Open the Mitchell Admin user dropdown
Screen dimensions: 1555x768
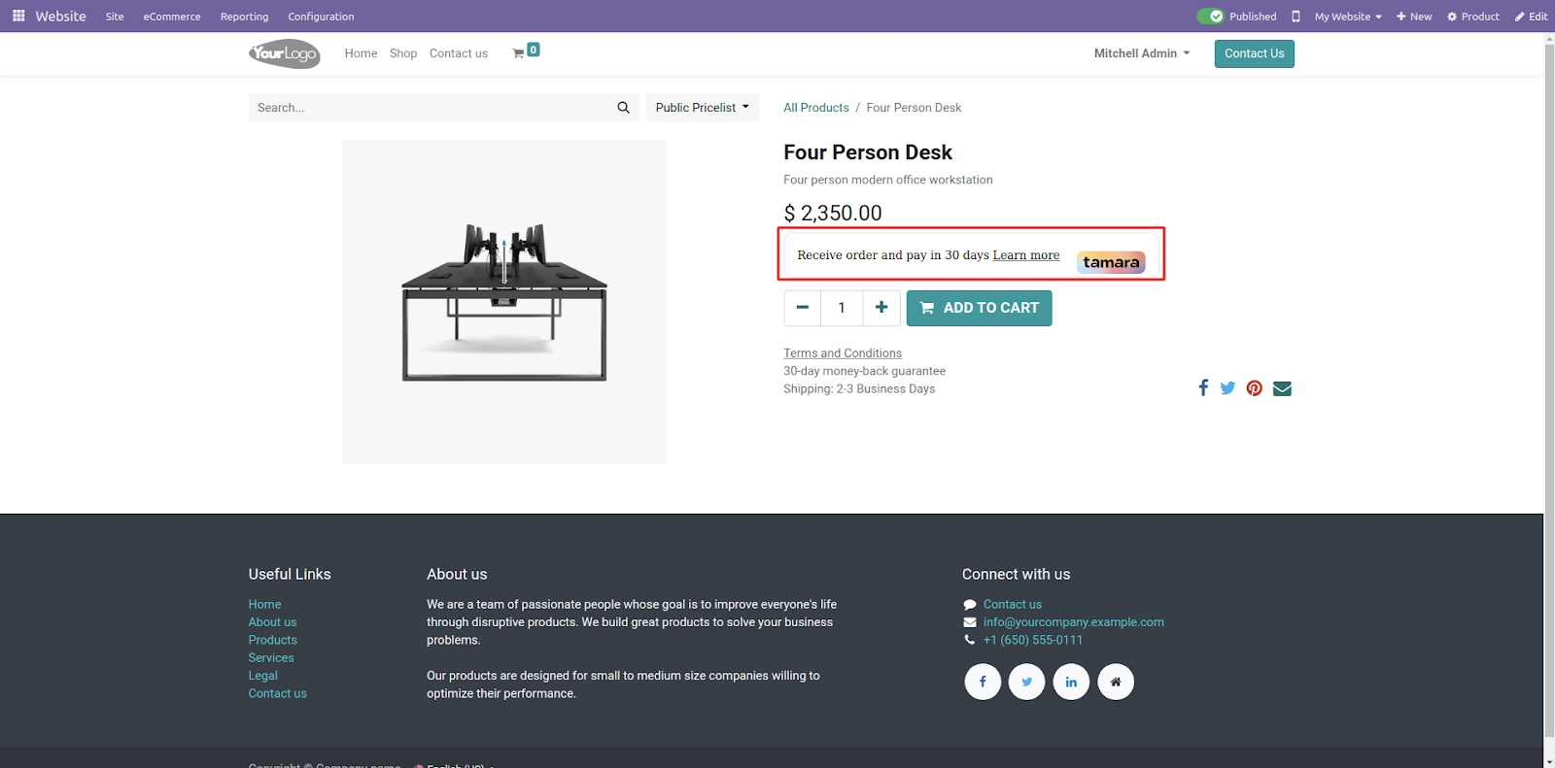[x=1141, y=53]
